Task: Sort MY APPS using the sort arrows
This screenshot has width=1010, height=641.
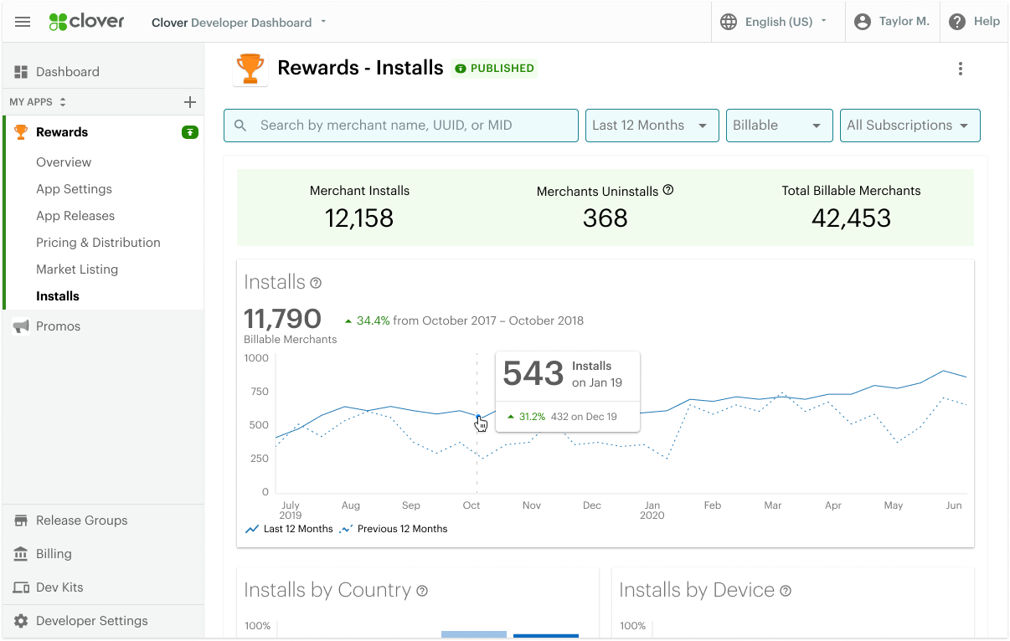Action: pos(63,102)
